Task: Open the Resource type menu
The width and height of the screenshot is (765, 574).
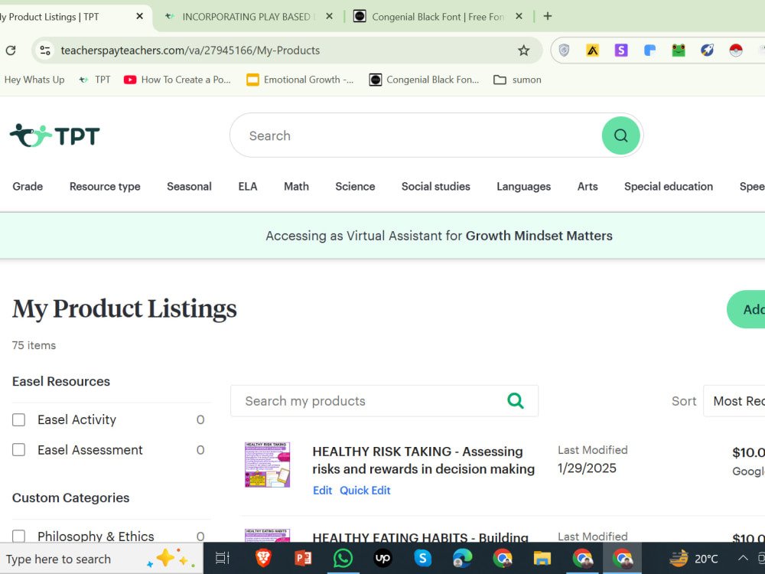Action: tap(105, 187)
